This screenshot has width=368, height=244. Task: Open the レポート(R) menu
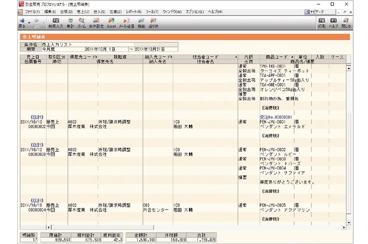pos(134,12)
